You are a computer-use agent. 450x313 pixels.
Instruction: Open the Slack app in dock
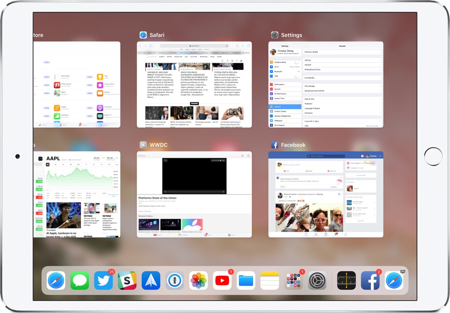tap(127, 280)
